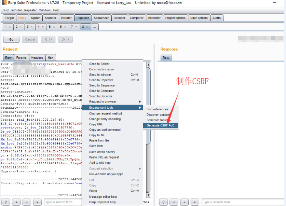
Task: Switch to the Spider tab
Action: [36, 18]
